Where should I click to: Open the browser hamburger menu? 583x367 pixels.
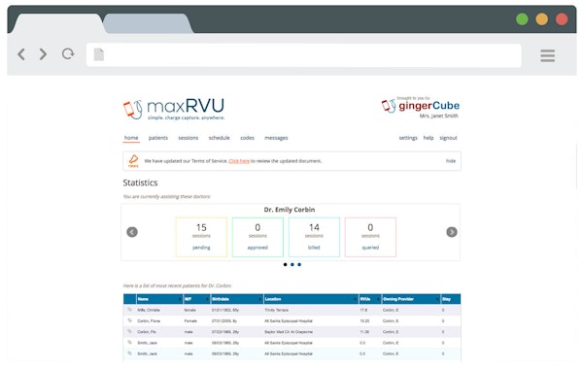click(547, 55)
